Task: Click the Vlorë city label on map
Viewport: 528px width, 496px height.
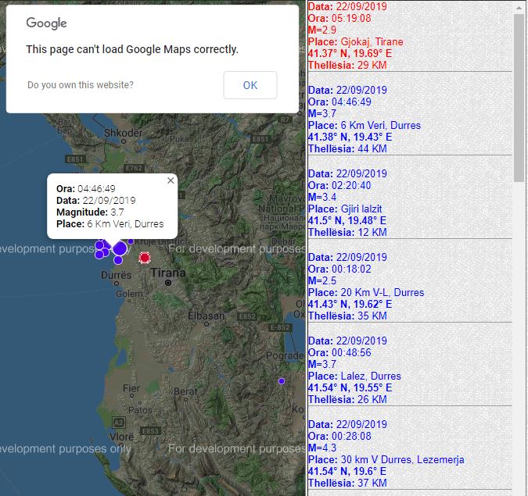Action: click(121, 437)
